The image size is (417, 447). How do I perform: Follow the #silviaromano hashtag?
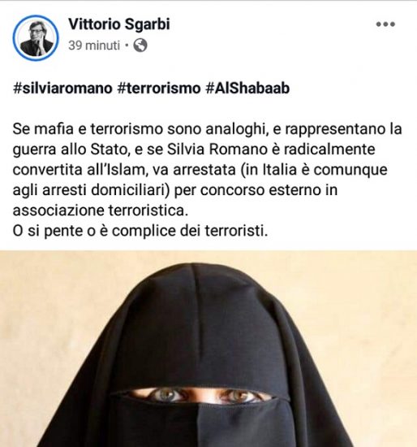coord(62,88)
